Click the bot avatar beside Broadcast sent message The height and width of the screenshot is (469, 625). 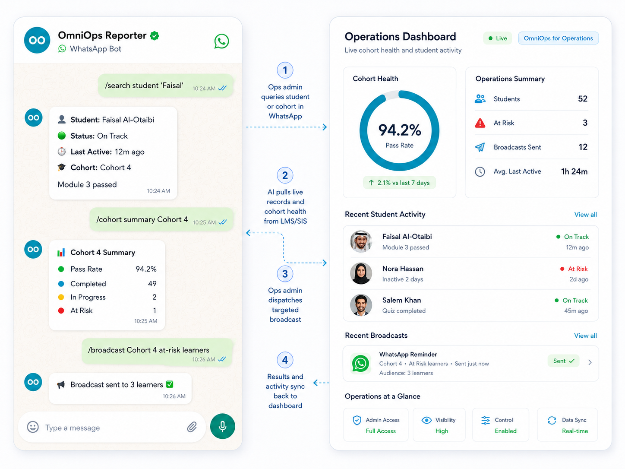pos(33,382)
